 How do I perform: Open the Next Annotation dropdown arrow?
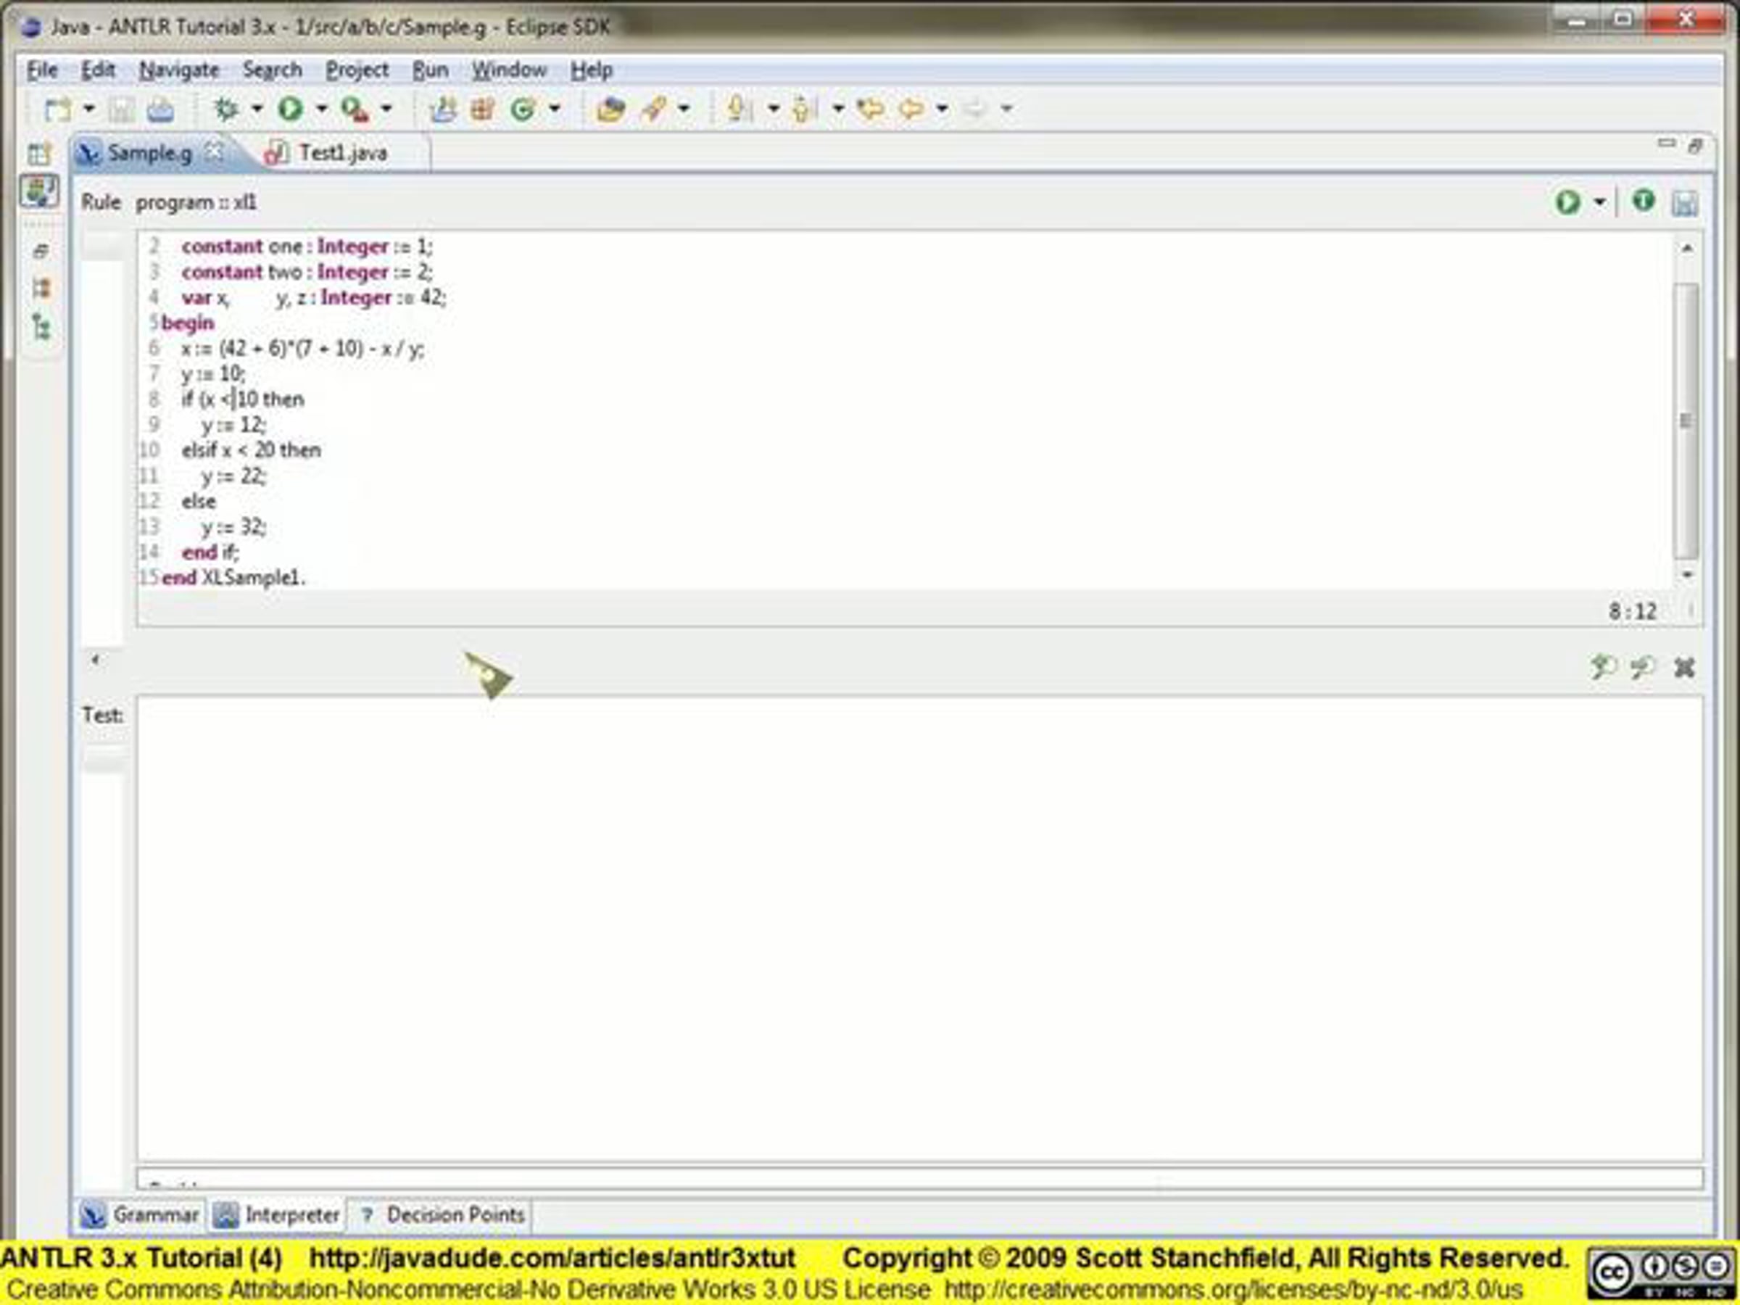click(774, 109)
